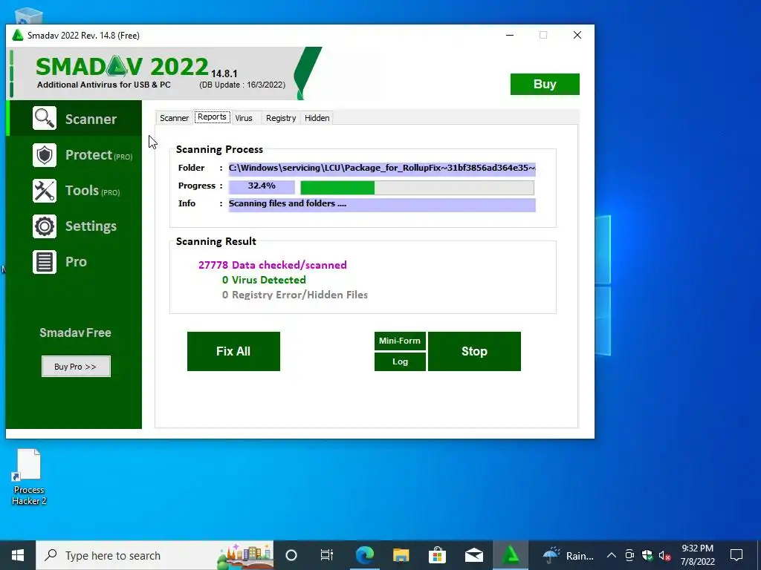
Task: Click the Scanning files and folders info
Action: (x=382, y=204)
